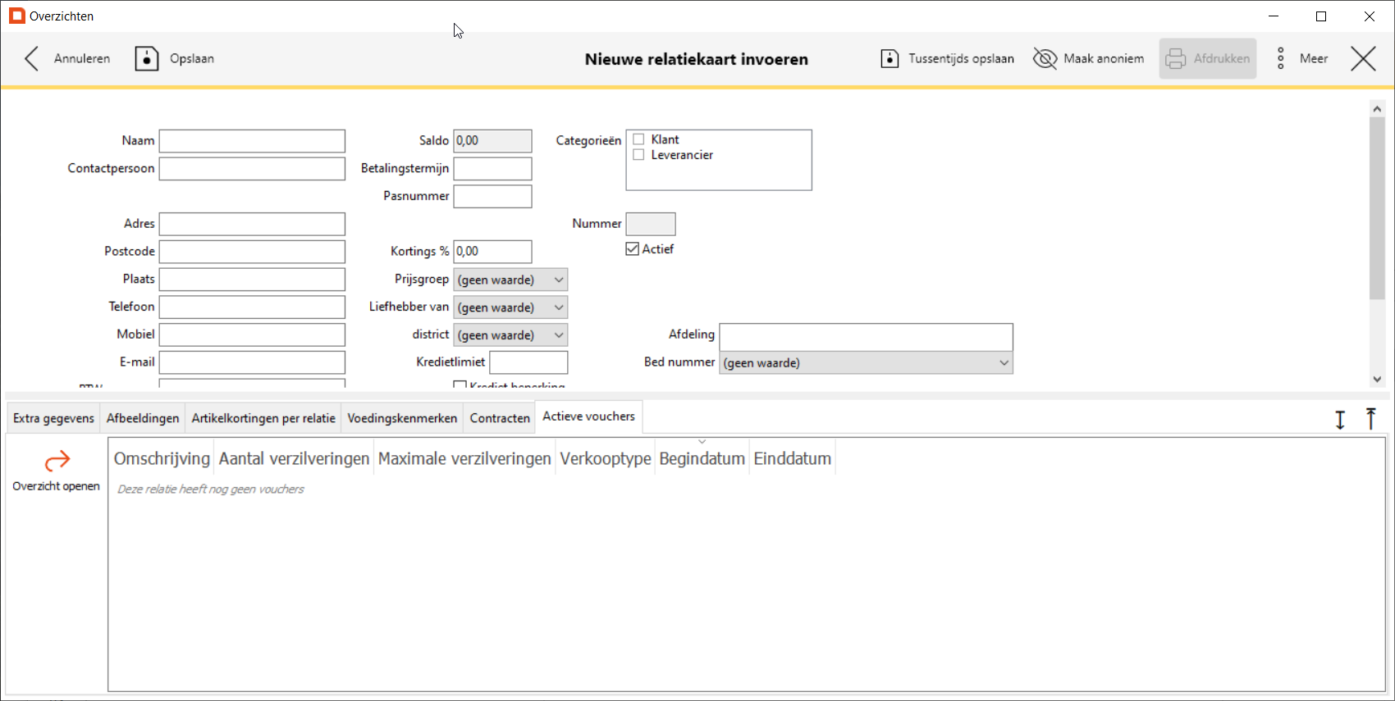Click the panel resize I-beam icon
This screenshot has height=701, width=1395.
(x=1340, y=420)
